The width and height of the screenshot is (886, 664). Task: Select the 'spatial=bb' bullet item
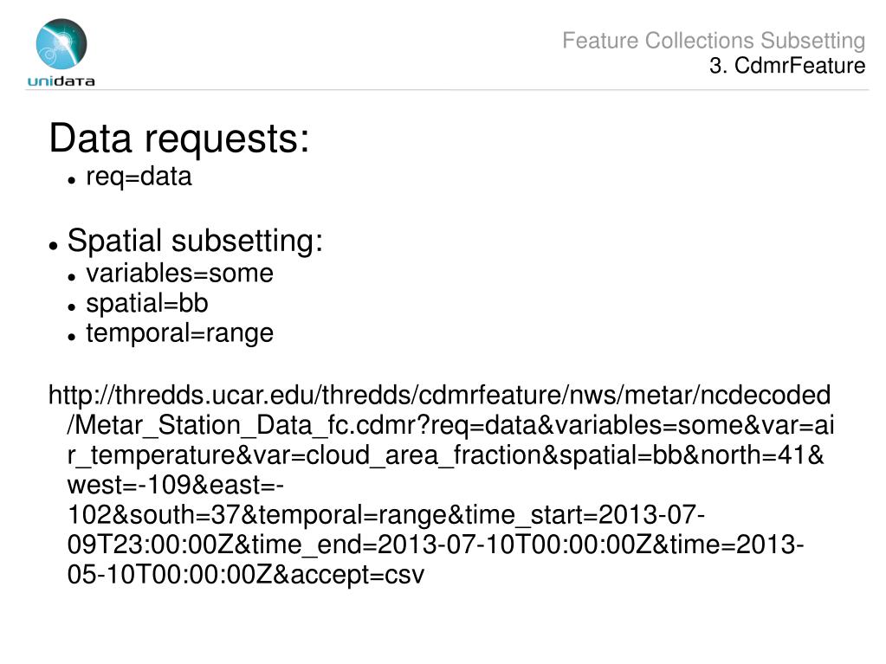click(147, 303)
